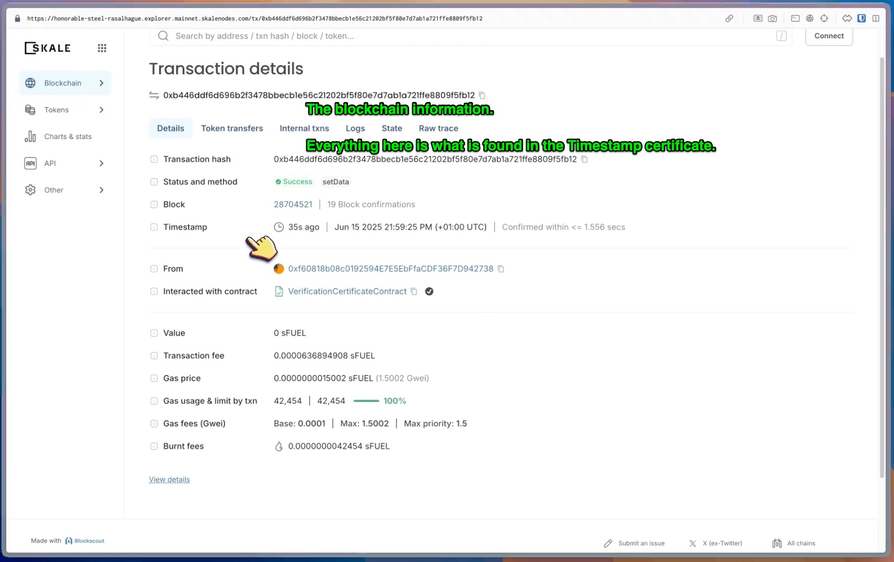Open block 28704521 link

pyautogui.click(x=293, y=205)
